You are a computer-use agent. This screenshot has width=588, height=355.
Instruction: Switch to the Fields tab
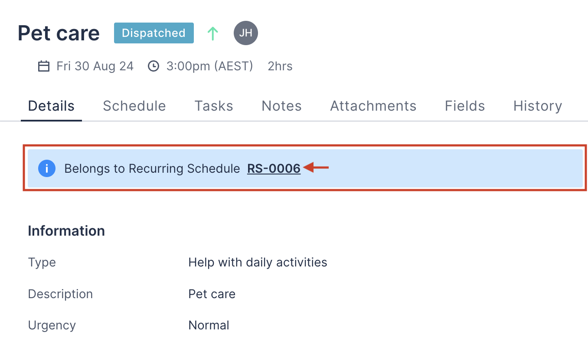coord(464,106)
